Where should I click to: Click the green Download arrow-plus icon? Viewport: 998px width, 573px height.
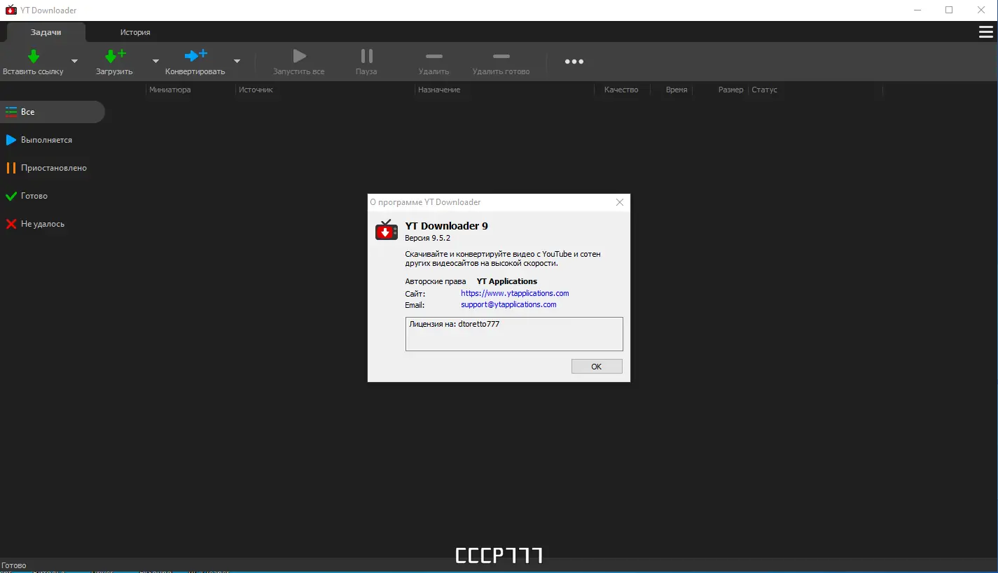tap(115, 56)
